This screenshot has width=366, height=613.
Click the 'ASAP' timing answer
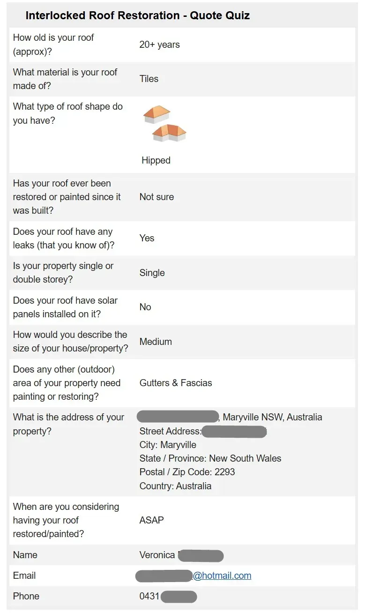pos(152,520)
